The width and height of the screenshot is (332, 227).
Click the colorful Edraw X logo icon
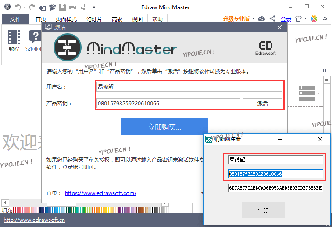[314, 18]
